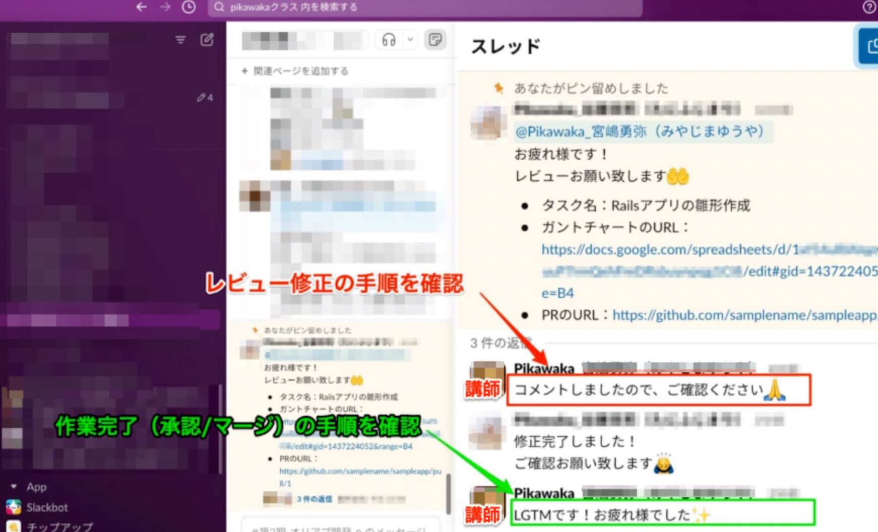Click the スレッド panel title

coord(506,46)
